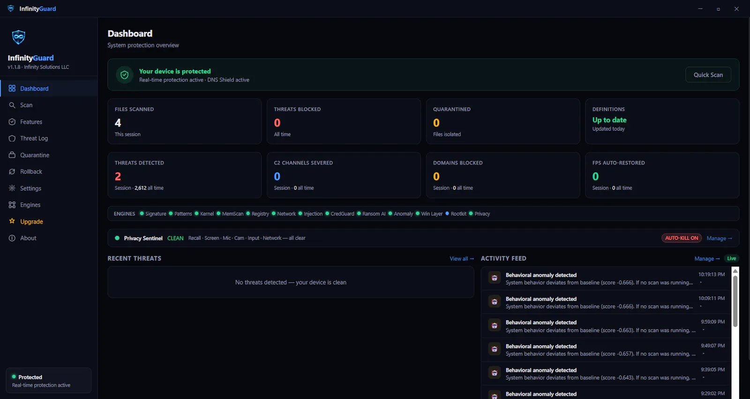Click Manage link in Privacy Sentinel row
This screenshot has height=399, width=750.
[x=720, y=238]
